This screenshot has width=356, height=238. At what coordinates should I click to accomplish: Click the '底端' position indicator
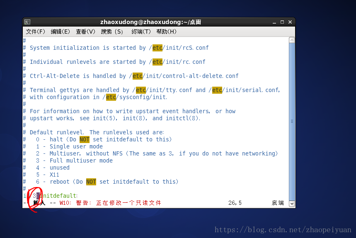point(278,203)
